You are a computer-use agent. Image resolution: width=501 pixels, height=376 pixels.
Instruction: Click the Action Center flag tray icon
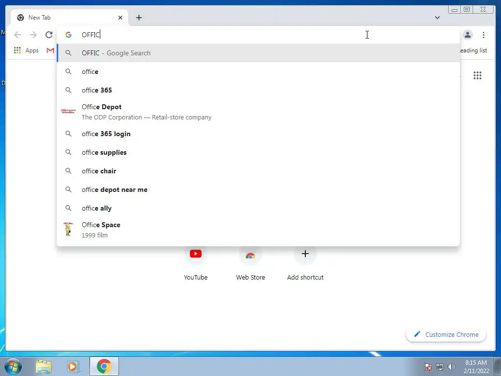pyautogui.click(x=428, y=367)
